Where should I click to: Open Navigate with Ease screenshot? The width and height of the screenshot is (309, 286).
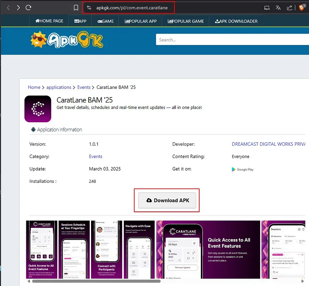139,250
